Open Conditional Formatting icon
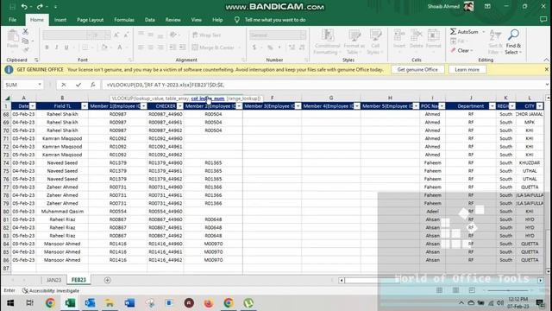Image resolution: width=552 pixels, height=311 pixels. [x=328, y=35]
